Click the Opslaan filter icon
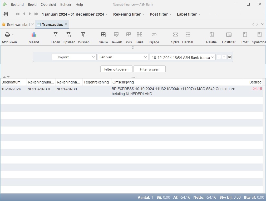This screenshot has width=266, height=201. coord(69,35)
